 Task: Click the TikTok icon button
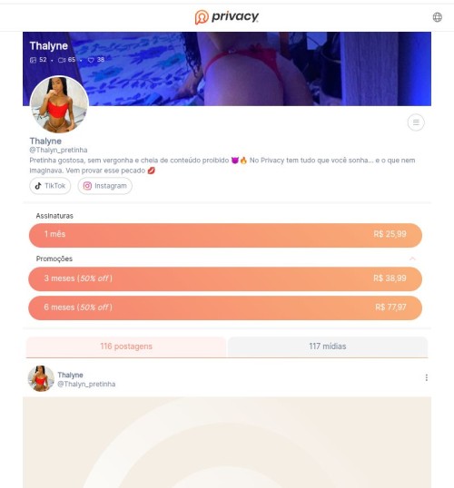[x=50, y=186]
